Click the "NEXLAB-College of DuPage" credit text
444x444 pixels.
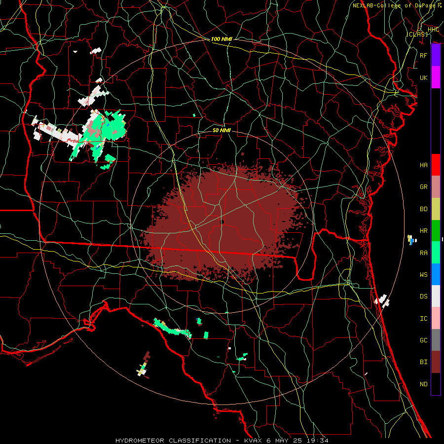coord(394,5)
